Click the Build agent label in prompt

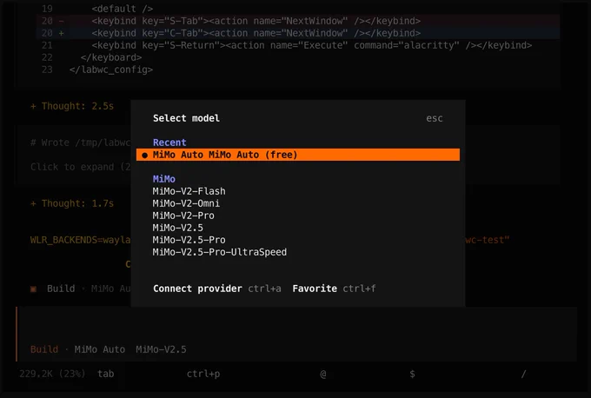(x=44, y=349)
